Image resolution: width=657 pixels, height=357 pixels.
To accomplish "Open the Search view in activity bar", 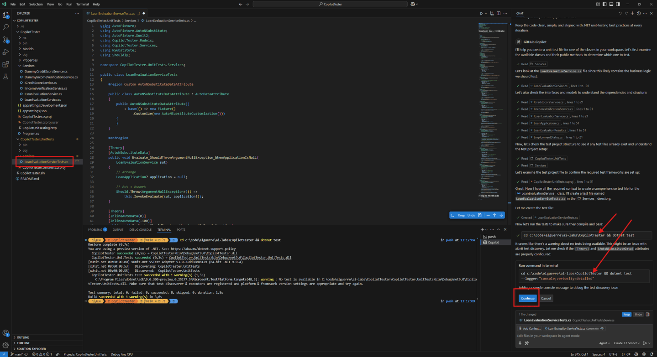I will (6, 27).
